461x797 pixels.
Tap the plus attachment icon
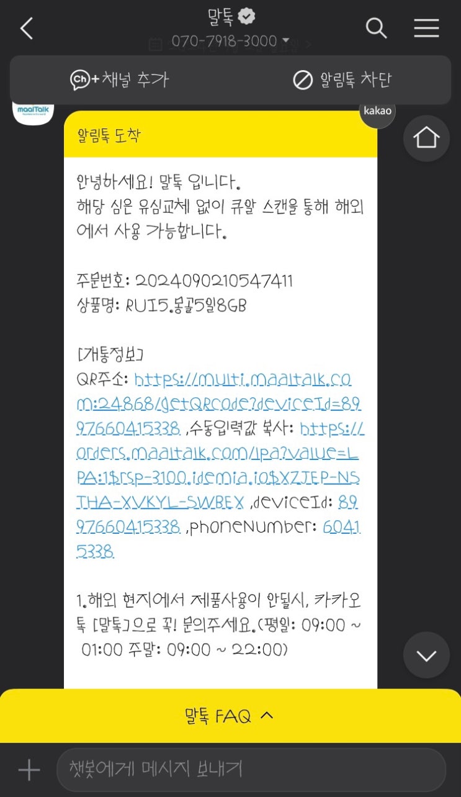(x=29, y=770)
